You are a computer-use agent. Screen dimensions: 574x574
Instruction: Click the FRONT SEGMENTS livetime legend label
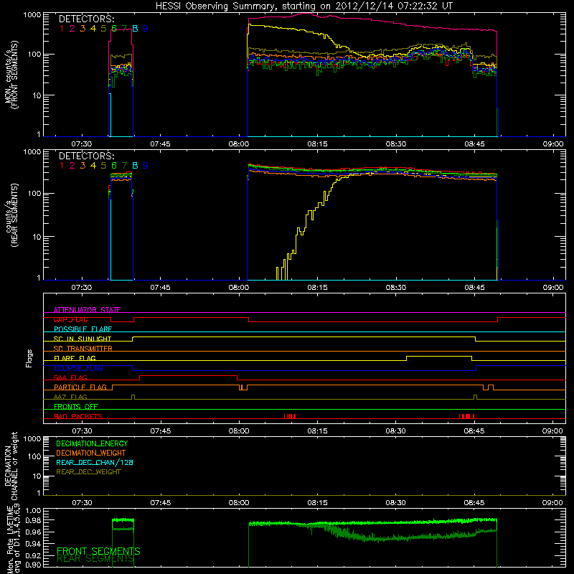click(98, 551)
